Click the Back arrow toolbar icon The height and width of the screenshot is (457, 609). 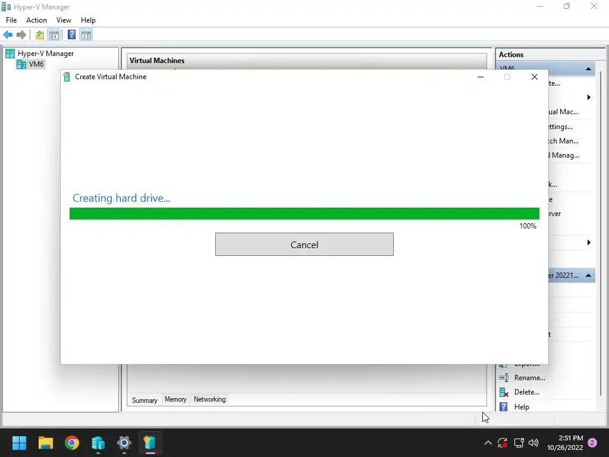pos(8,35)
